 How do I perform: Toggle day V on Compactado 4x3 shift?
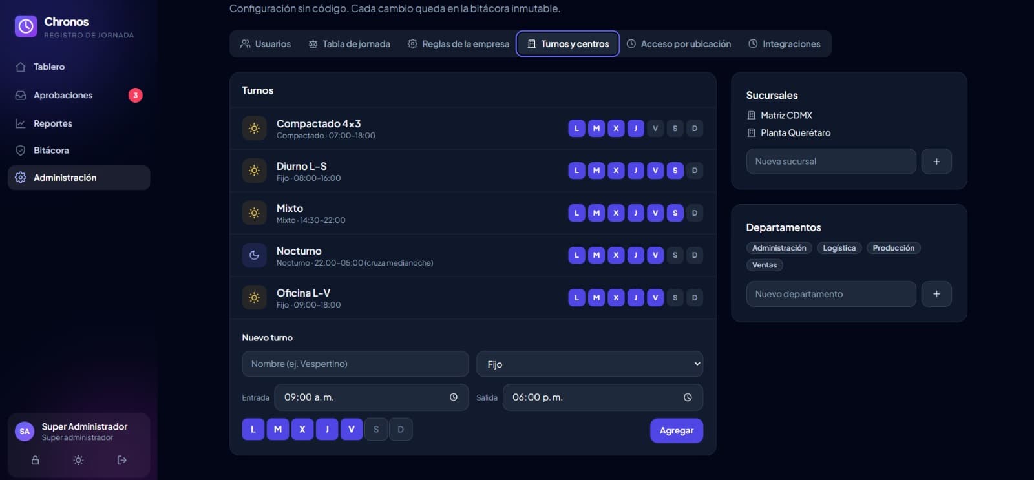655,129
